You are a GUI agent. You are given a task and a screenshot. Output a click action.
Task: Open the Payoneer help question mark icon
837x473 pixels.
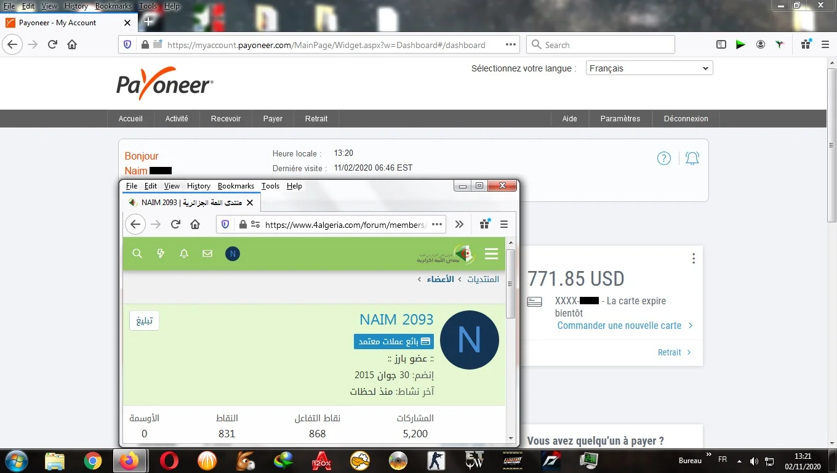click(x=663, y=158)
